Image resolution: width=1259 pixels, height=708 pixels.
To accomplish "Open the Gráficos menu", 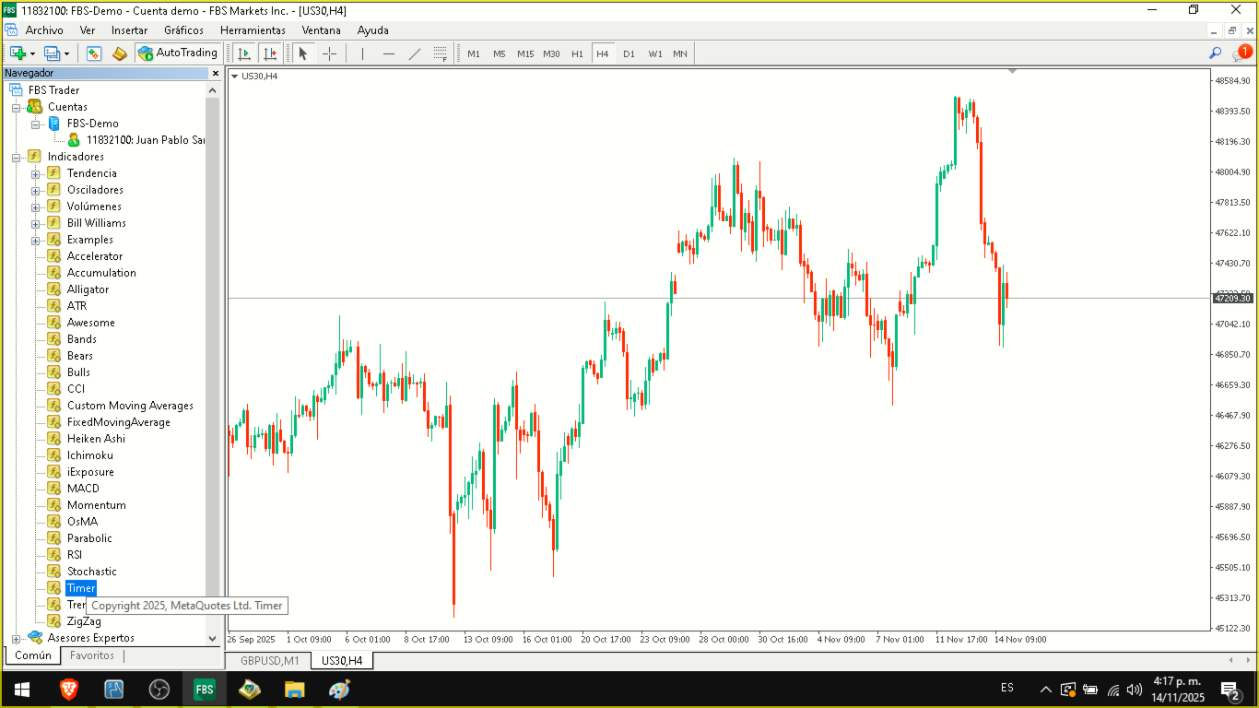I will coord(183,30).
